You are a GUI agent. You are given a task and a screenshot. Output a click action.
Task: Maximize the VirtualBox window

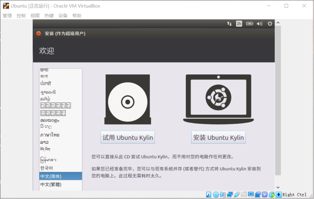coord(286,6)
